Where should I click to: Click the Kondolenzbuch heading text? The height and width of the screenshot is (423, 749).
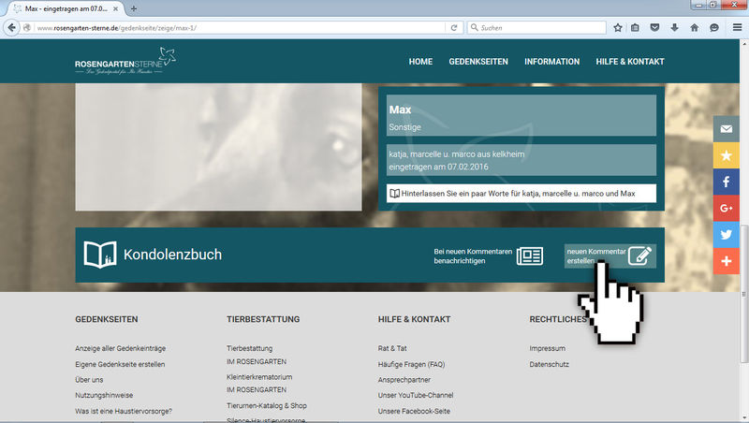click(173, 255)
